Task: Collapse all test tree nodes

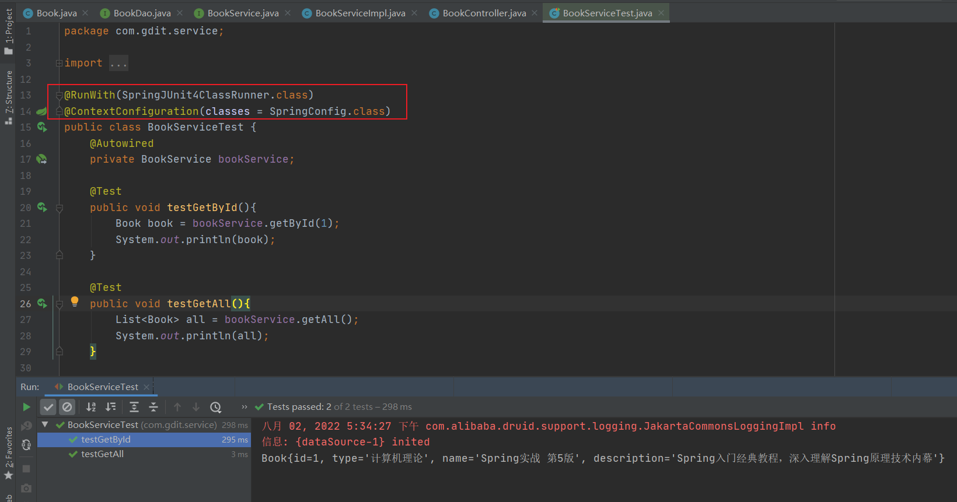Action: (153, 407)
